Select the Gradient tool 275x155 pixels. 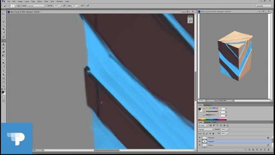point(3,56)
